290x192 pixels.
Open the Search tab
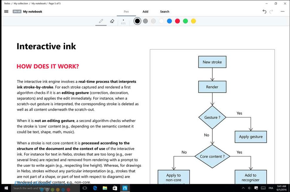click(x=165, y=11)
